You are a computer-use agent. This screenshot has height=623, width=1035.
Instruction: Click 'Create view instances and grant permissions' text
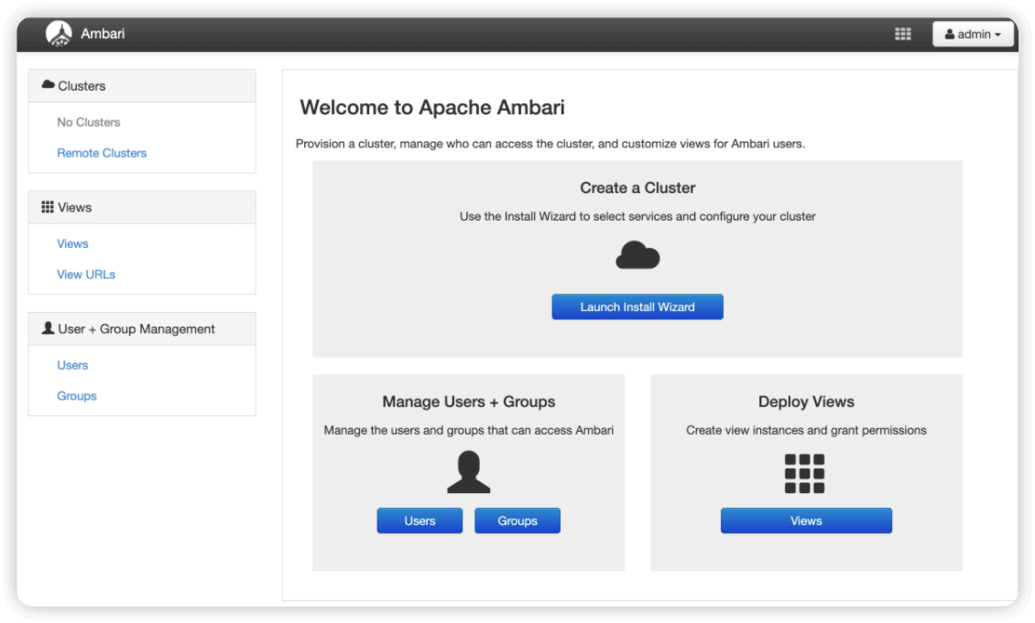point(806,431)
